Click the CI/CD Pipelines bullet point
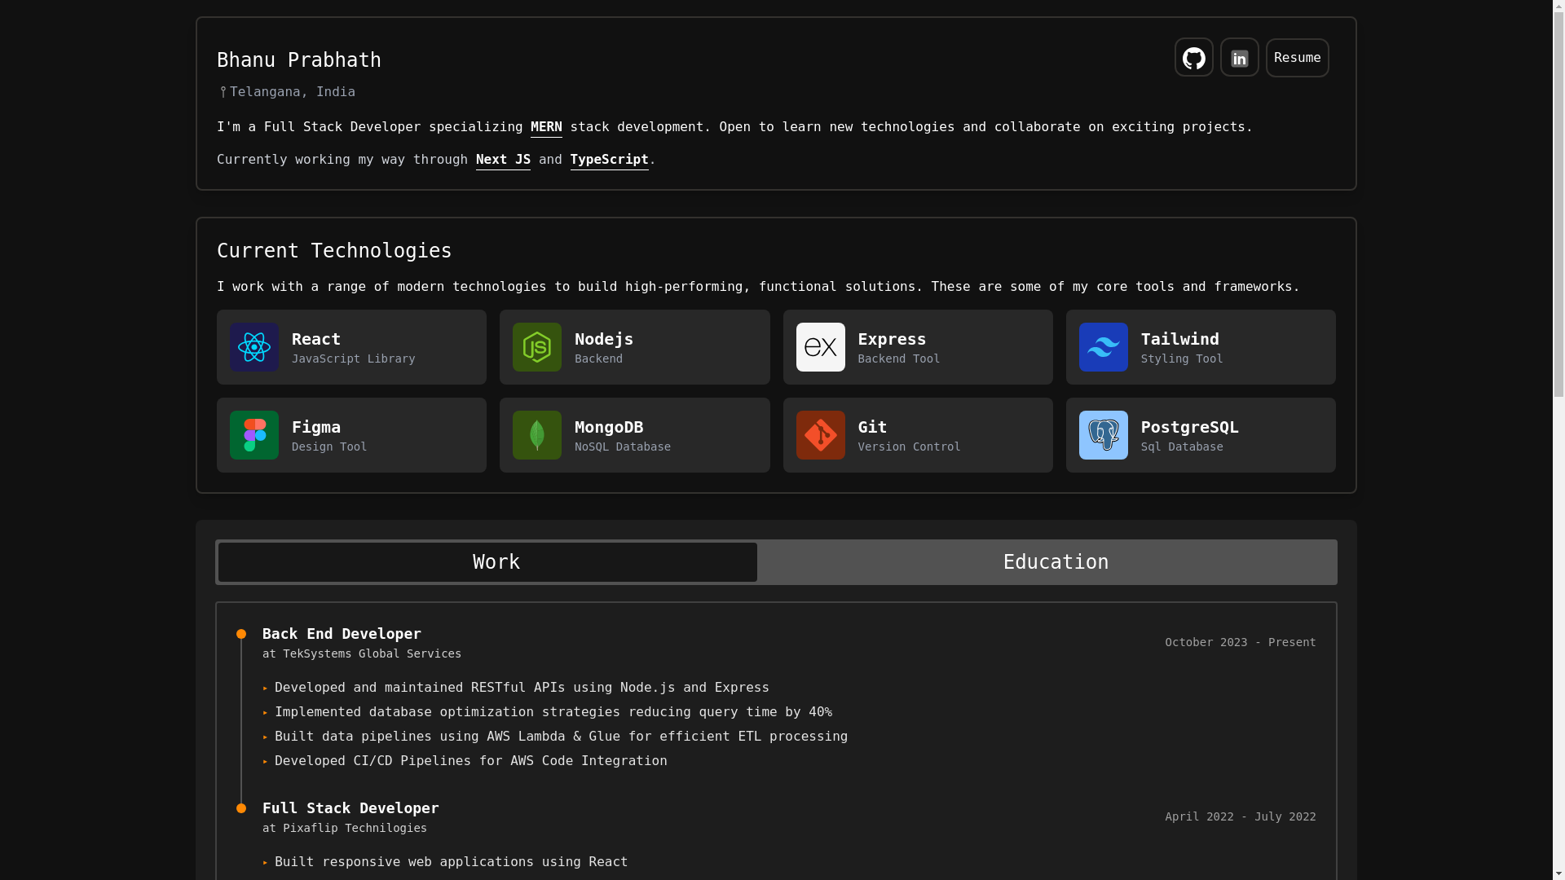Screen dimensions: 1565x880 click(x=470, y=761)
